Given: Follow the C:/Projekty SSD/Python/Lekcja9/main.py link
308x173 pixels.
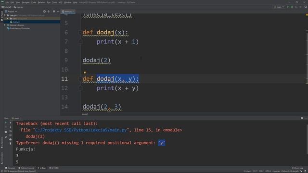Looking at the screenshot, I should [x=81, y=130].
